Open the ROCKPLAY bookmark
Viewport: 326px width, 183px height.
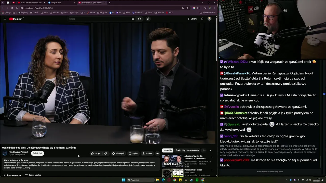[x=138, y=12]
